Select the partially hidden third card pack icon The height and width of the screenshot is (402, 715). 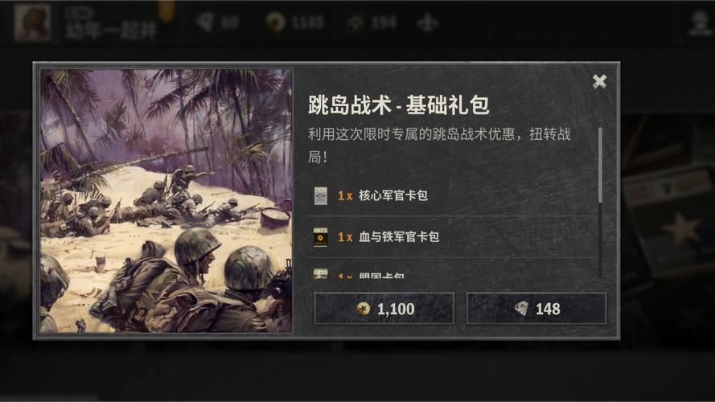[321, 273]
